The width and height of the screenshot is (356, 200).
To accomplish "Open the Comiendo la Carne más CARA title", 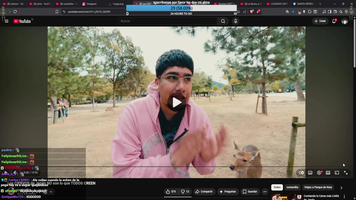I will [321, 197].
